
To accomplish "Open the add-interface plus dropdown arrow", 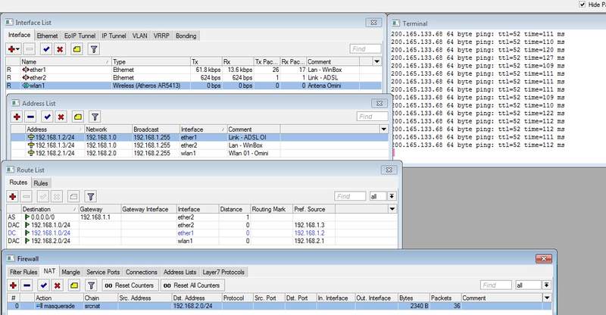I will click(17, 49).
